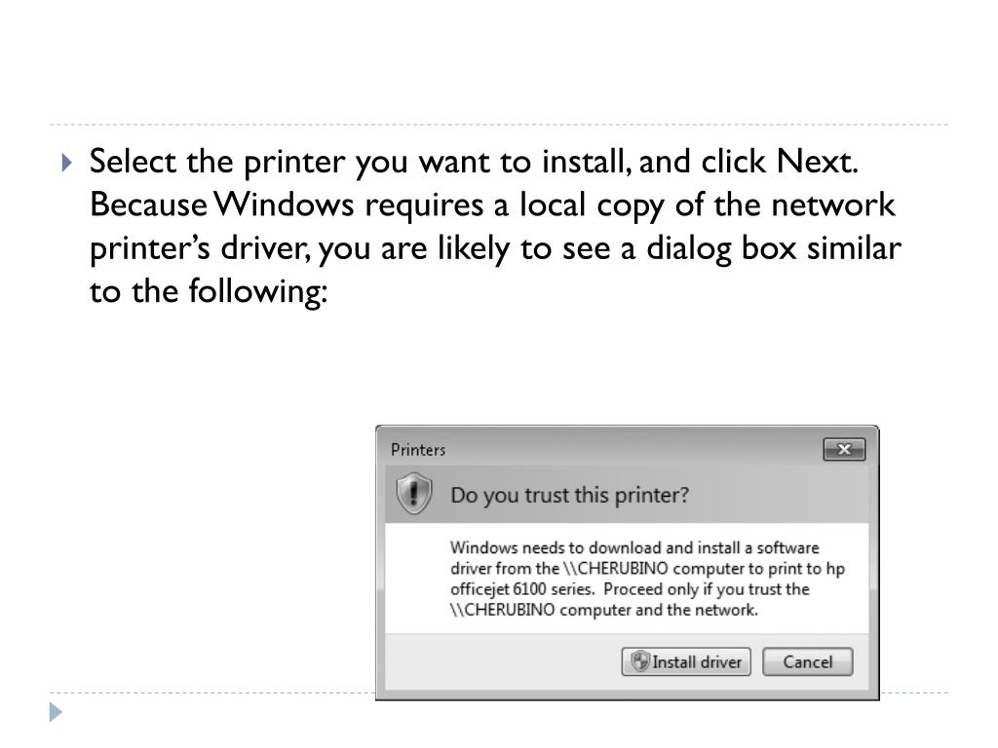Click \\CHERUBINO on the message's last line
The width and height of the screenshot is (998, 748).
(502, 610)
